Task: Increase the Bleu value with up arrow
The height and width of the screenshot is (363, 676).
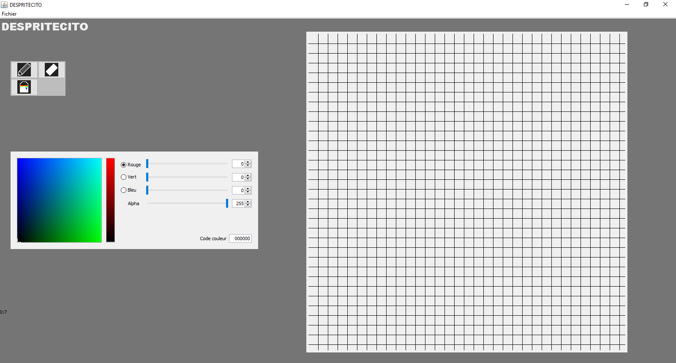Action: (248, 188)
